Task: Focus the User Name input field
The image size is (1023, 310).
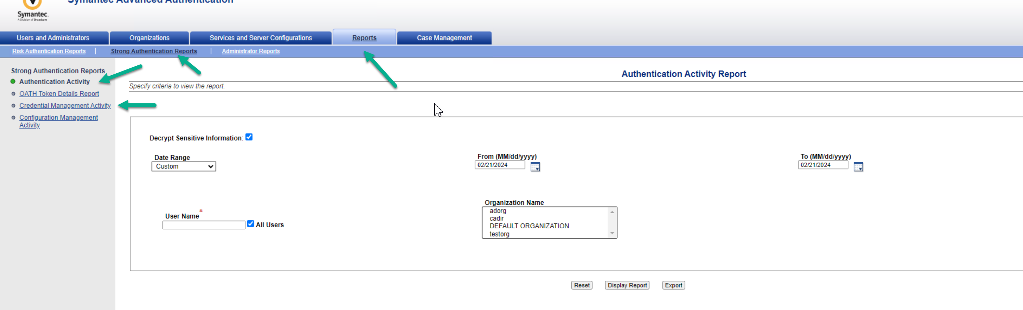Action: coord(204,225)
